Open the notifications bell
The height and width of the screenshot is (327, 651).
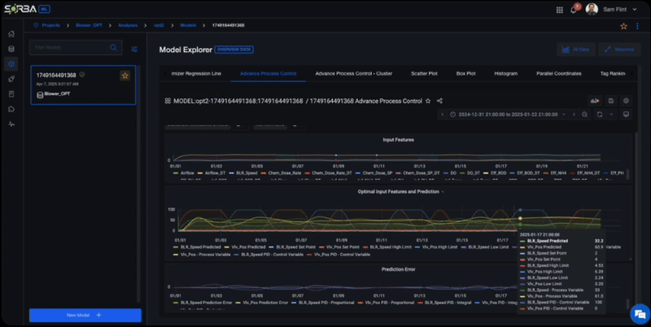573,9
